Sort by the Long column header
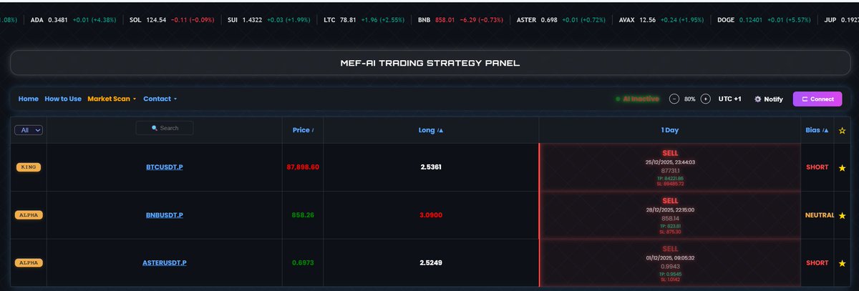Screen dimensions: 859x291 point(430,130)
